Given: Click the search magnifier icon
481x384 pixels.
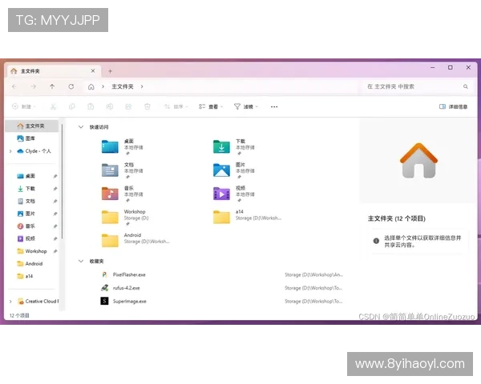Looking at the screenshot, I should point(465,86).
